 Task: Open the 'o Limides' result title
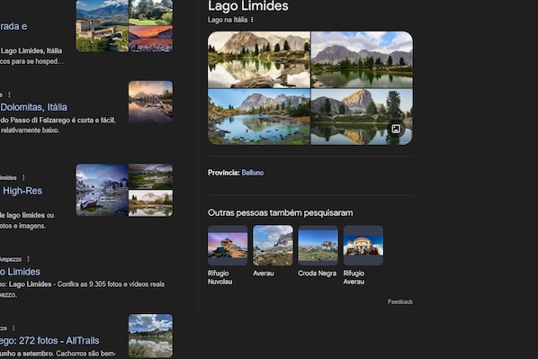pos(20,272)
